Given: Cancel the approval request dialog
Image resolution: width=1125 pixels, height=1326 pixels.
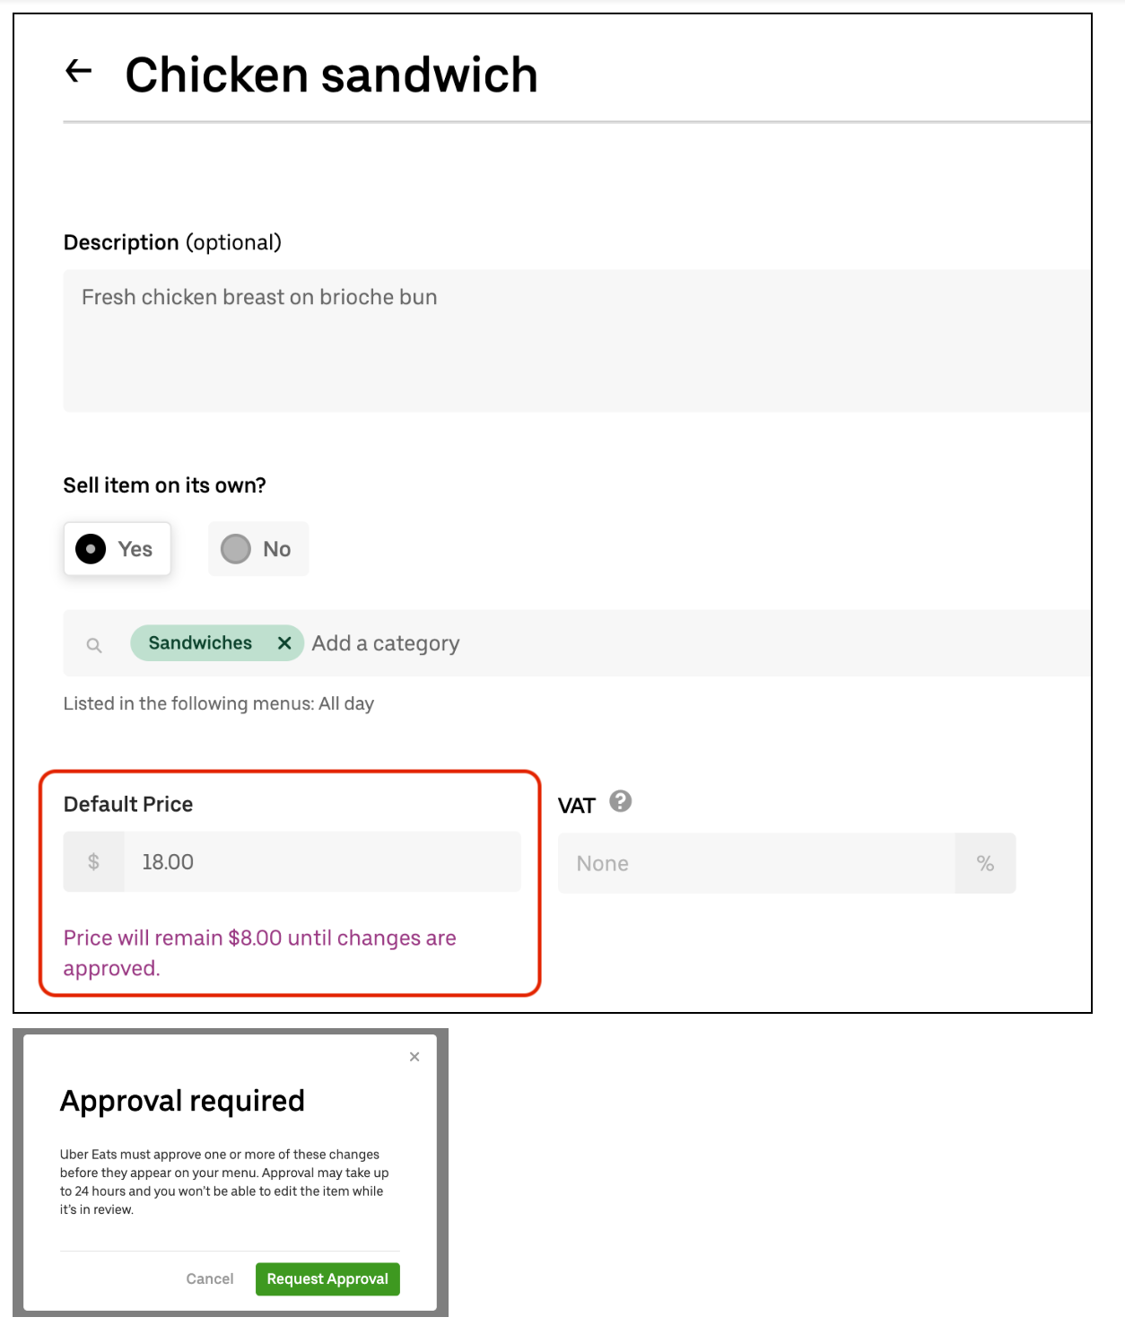Looking at the screenshot, I should click(x=210, y=1279).
